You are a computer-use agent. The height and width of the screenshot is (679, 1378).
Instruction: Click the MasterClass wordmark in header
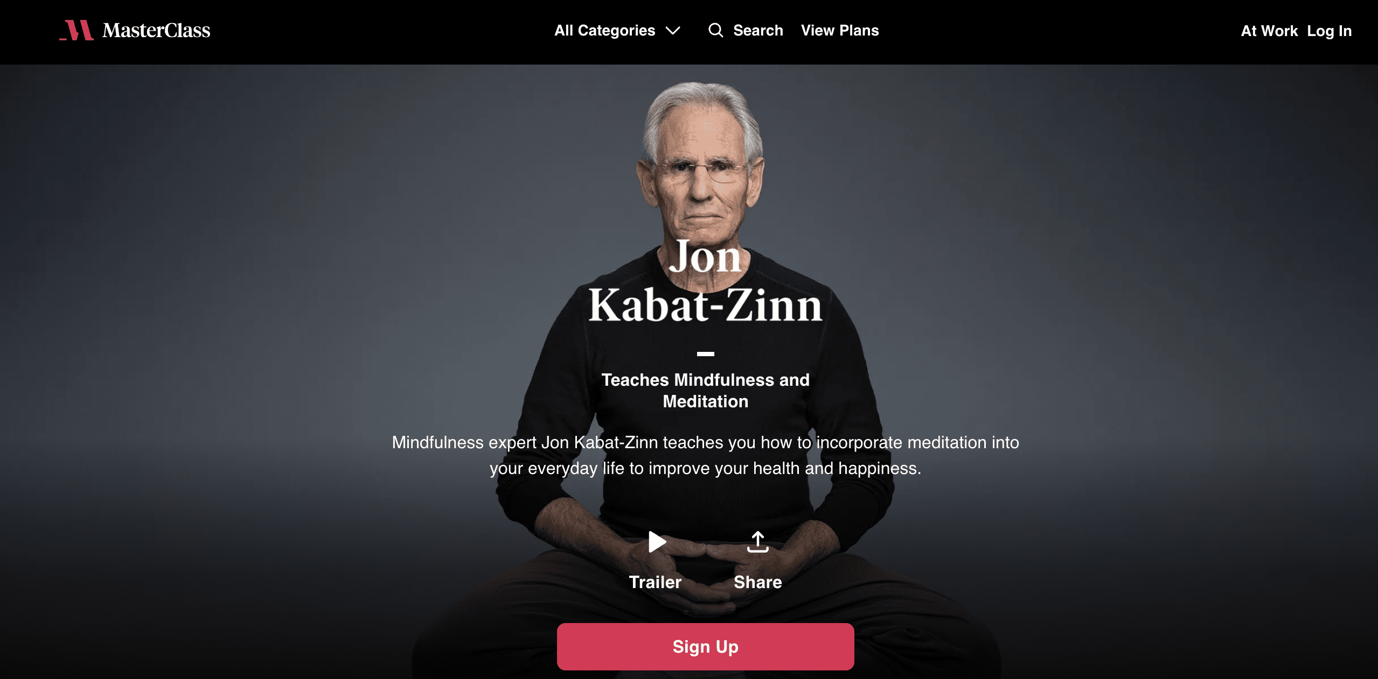156,31
